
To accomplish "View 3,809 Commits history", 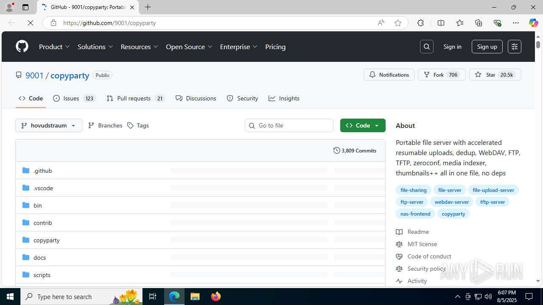I will pyautogui.click(x=355, y=150).
